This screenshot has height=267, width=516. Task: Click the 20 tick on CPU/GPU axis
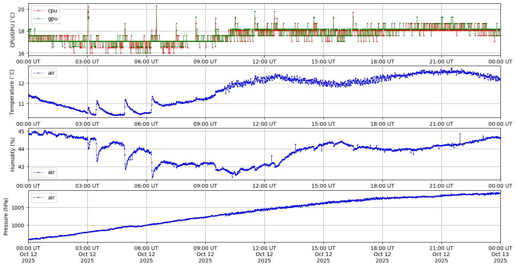[x=22, y=9]
